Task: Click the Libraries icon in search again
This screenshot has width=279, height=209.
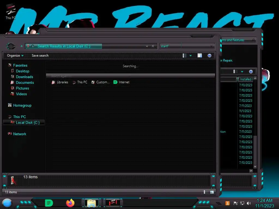Action: click(53, 82)
